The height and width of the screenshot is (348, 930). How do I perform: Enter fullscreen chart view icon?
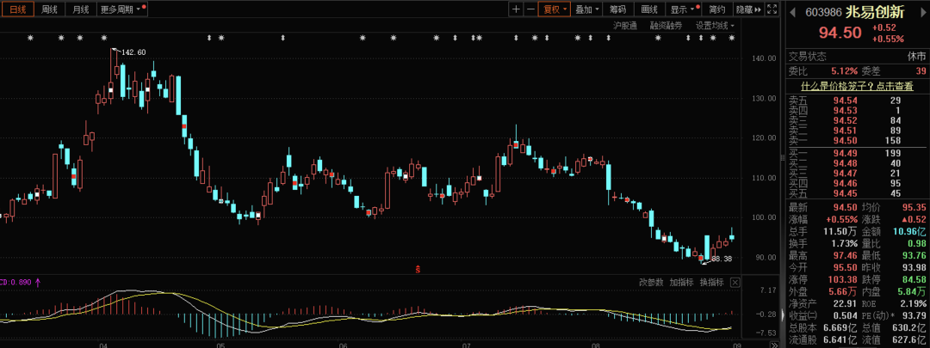point(772,9)
